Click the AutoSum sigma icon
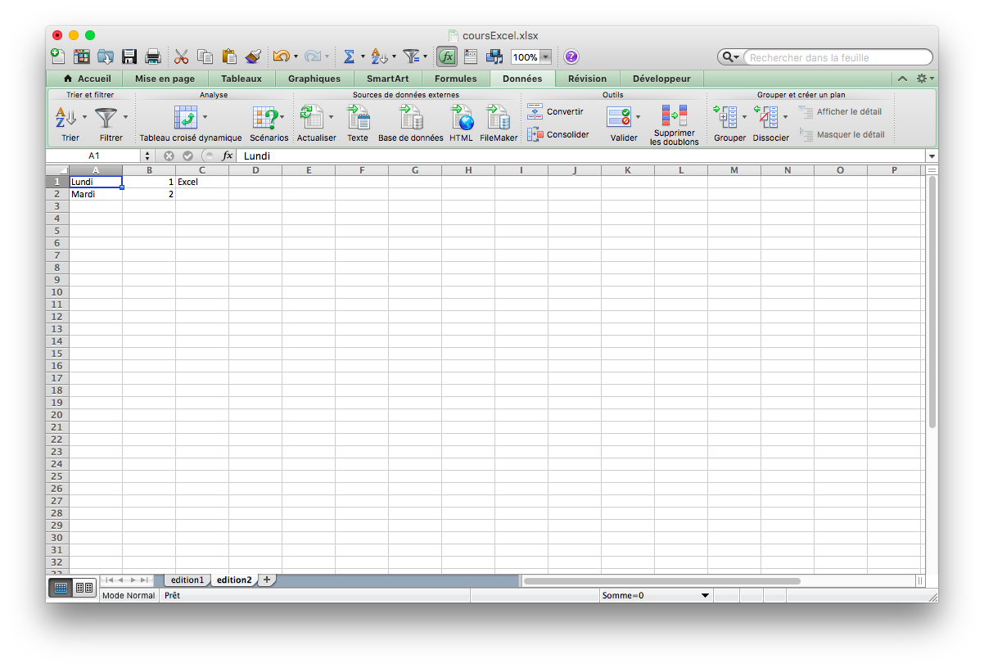The image size is (984, 668). pyautogui.click(x=349, y=56)
